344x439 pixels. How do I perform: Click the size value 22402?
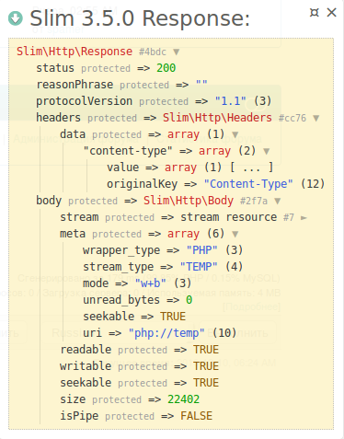(x=183, y=399)
